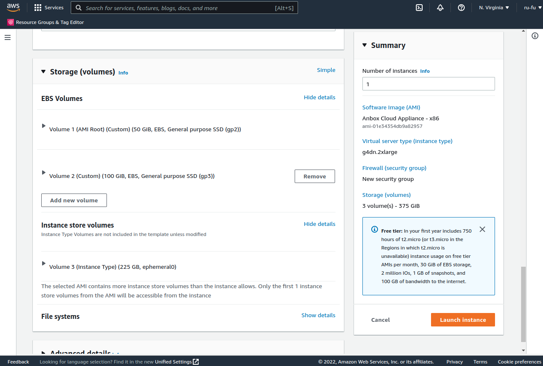Open Info link beside Number of instances
The image size is (543, 366).
click(x=425, y=71)
